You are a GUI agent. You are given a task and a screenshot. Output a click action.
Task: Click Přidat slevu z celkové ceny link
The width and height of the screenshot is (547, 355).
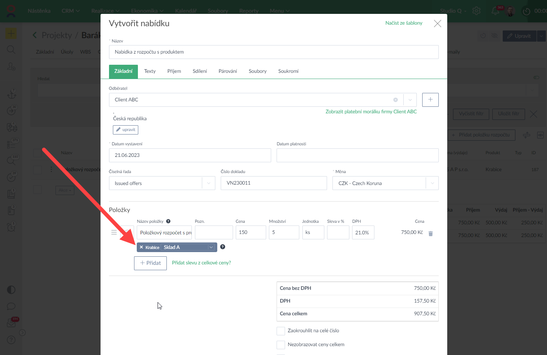tap(201, 263)
